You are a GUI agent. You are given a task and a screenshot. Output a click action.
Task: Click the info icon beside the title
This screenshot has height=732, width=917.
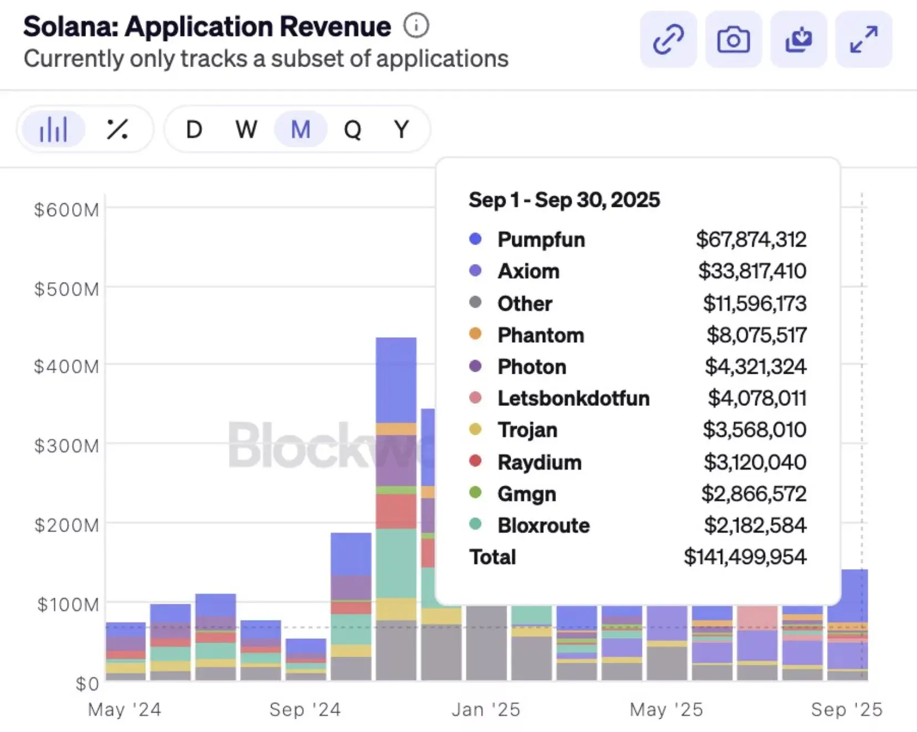click(416, 26)
